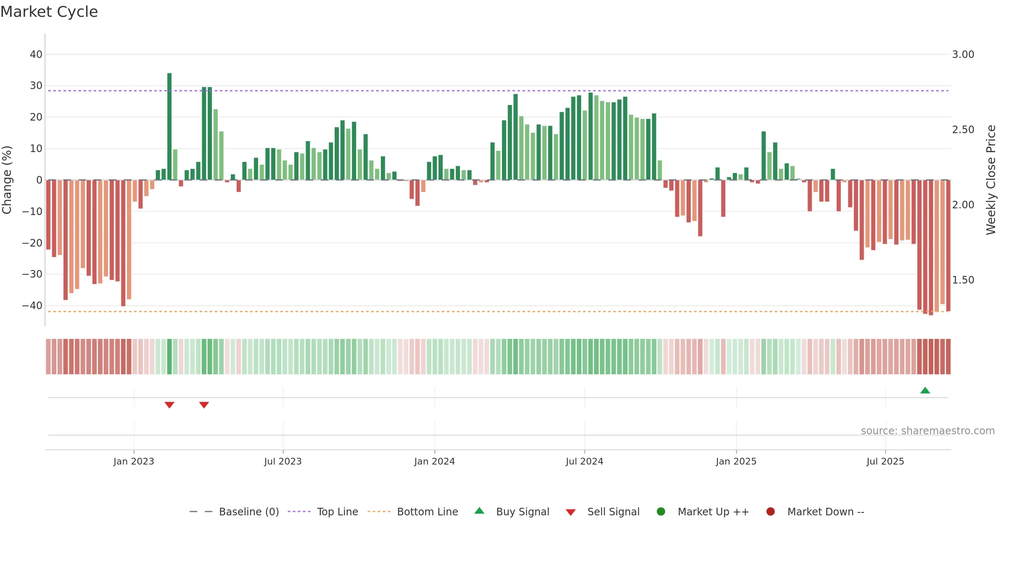Click the dark red Market Down legend dot

(x=771, y=512)
